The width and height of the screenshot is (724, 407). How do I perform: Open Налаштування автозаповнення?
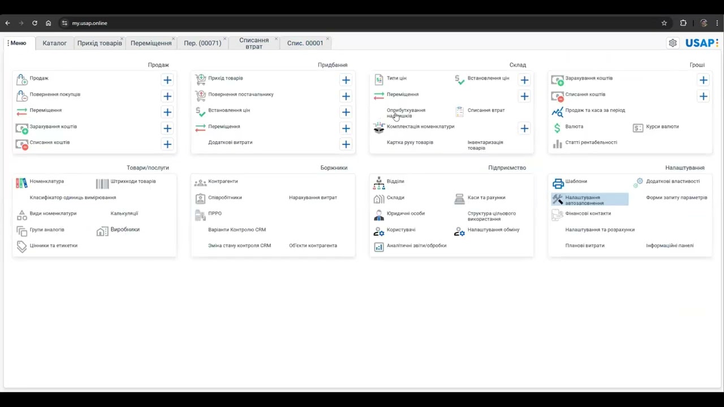tap(590, 200)
